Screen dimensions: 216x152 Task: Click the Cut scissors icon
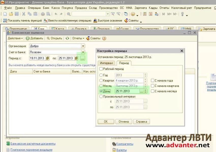tap(24, 14)
